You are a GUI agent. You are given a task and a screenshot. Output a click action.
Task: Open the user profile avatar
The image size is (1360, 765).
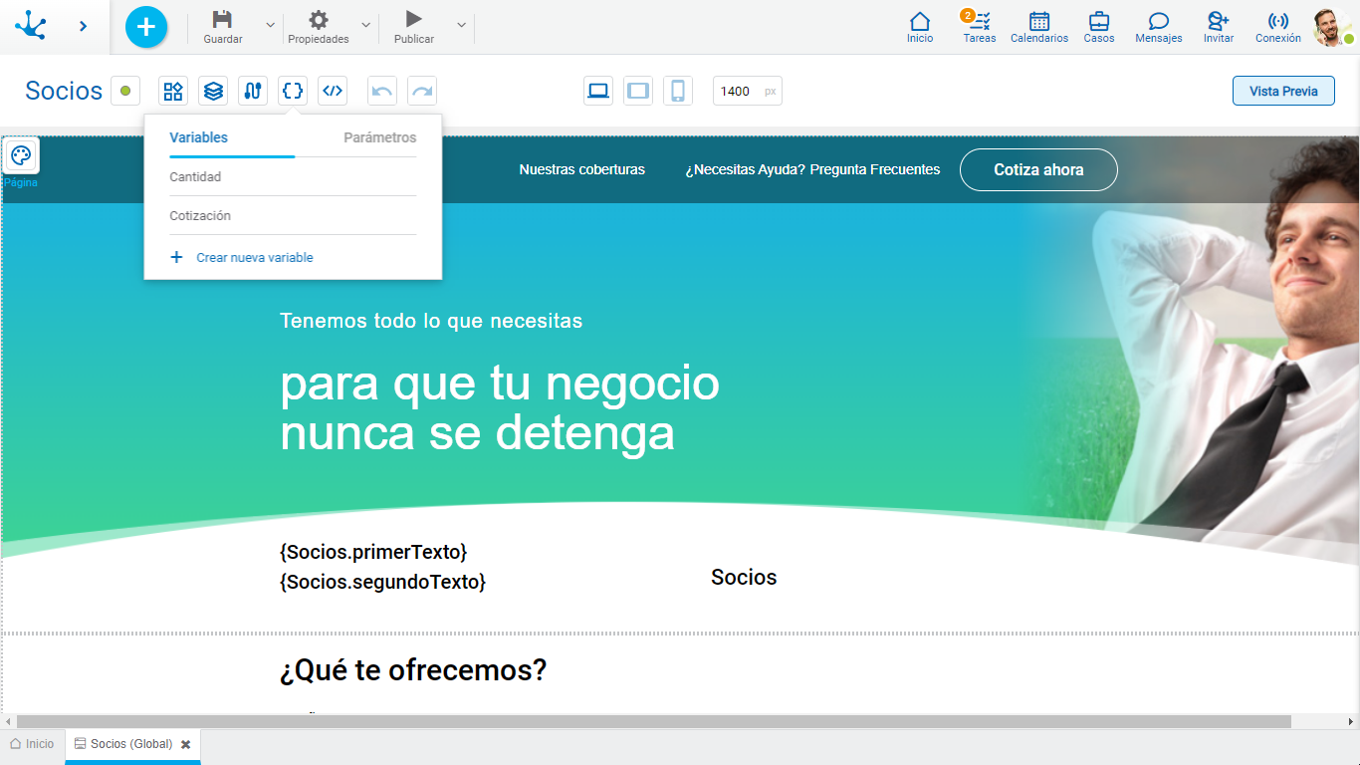1331,27
